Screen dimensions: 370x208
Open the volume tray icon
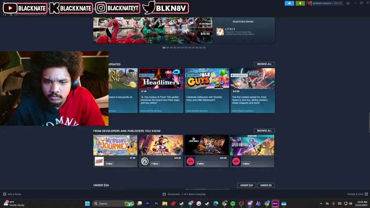click(350, 204)
